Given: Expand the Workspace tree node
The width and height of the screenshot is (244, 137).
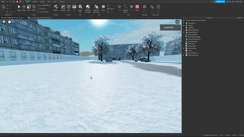Looking at the screenshot, I should pyautogui.click(x=184, y=23).
